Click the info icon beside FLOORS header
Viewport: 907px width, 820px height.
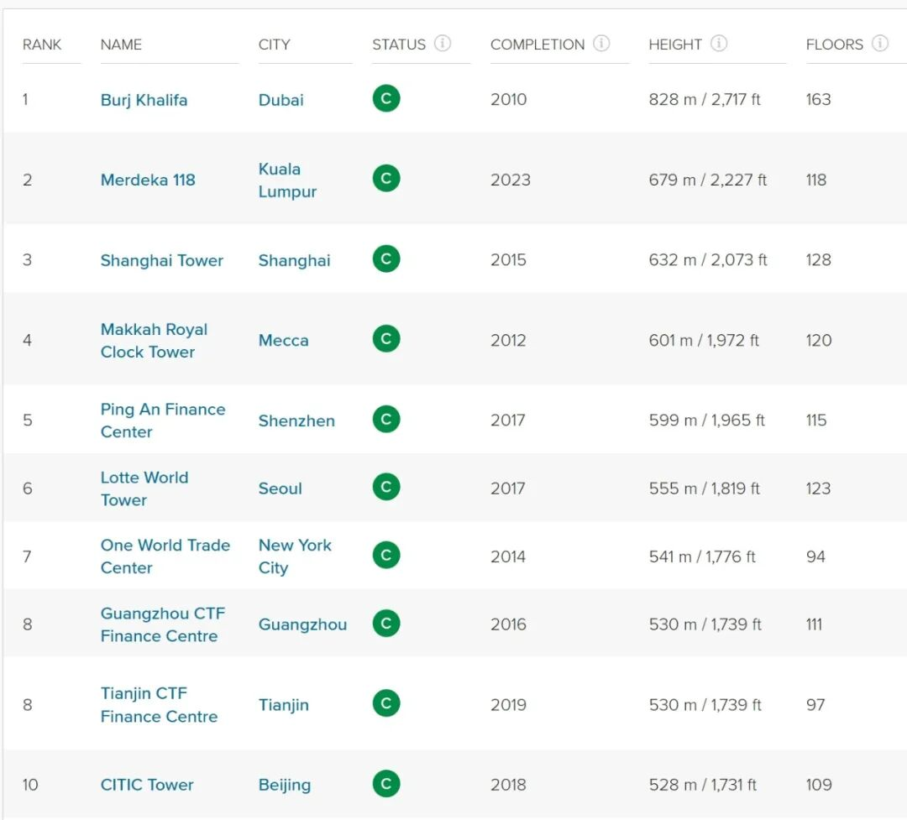click(x=879, y=44)
